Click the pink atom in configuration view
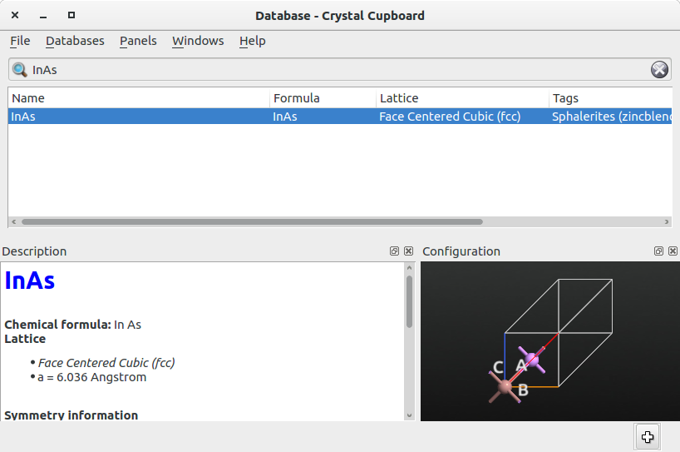Screen dimensions: 680x452 (x=505, y=386)
